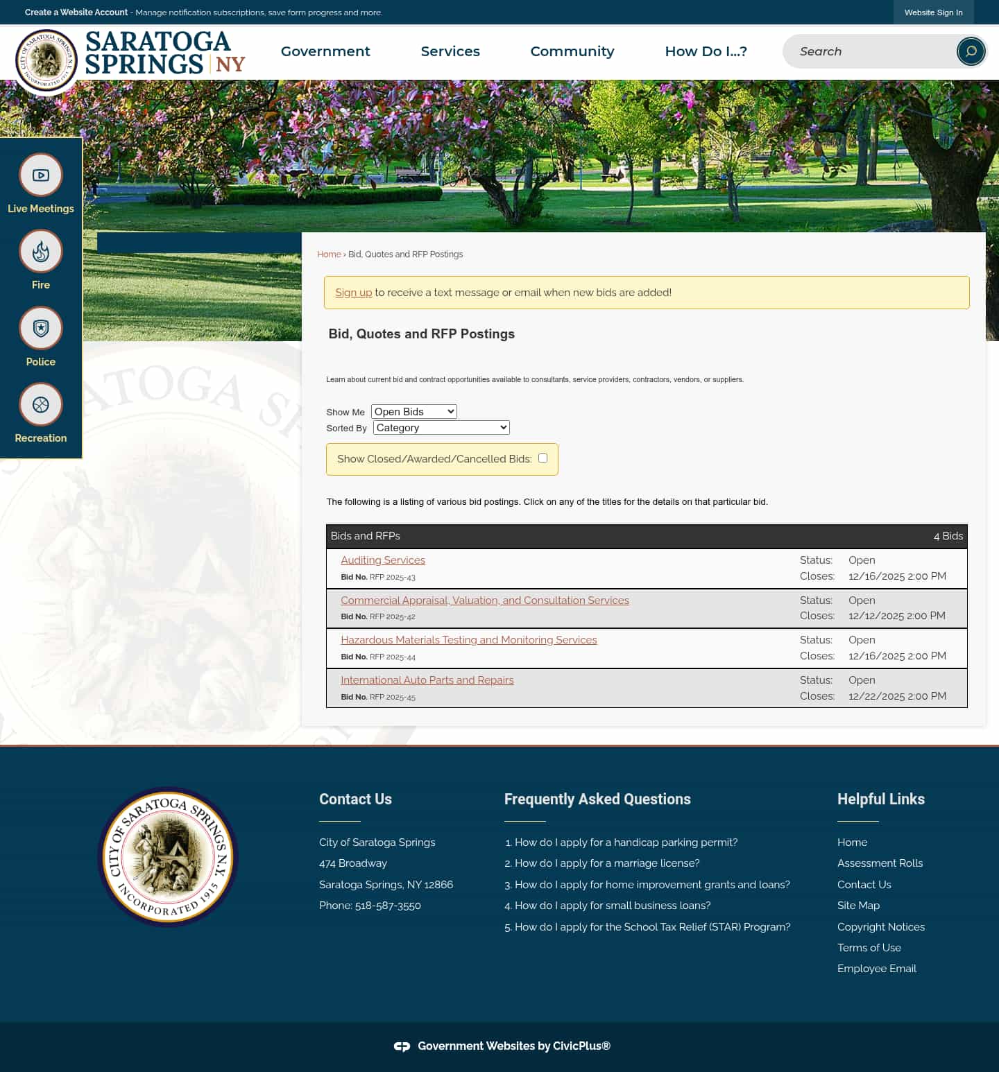This screenshot has width=999, height=1072.
Task: Click the CivicPlus logo in the footer
Action: click(402, 1046)
